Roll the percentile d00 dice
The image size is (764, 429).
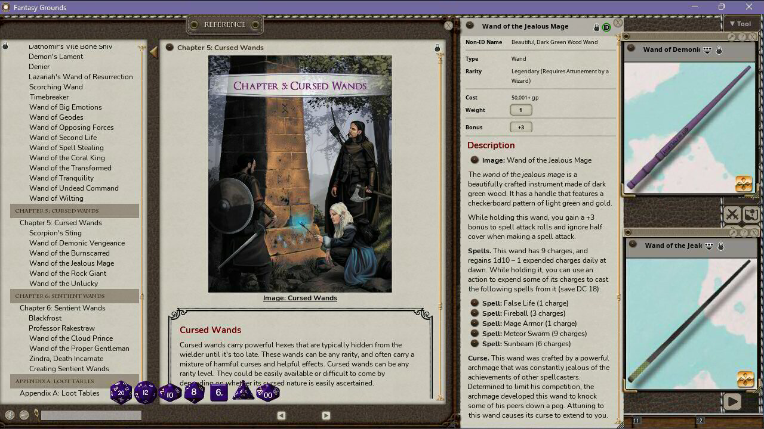click(267, 393)
